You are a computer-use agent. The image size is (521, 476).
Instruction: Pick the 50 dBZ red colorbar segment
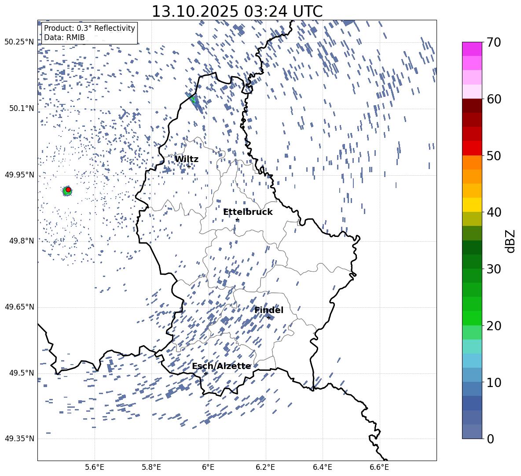click(x=472, y=148)
